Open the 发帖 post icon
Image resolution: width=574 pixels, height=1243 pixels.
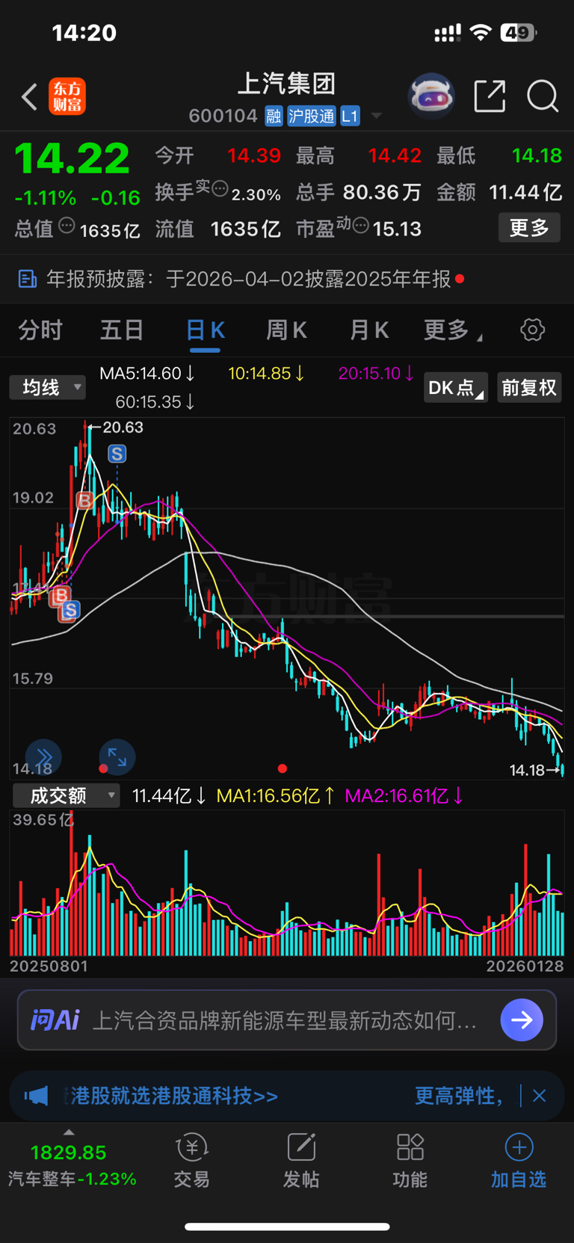coord(301,1159)
